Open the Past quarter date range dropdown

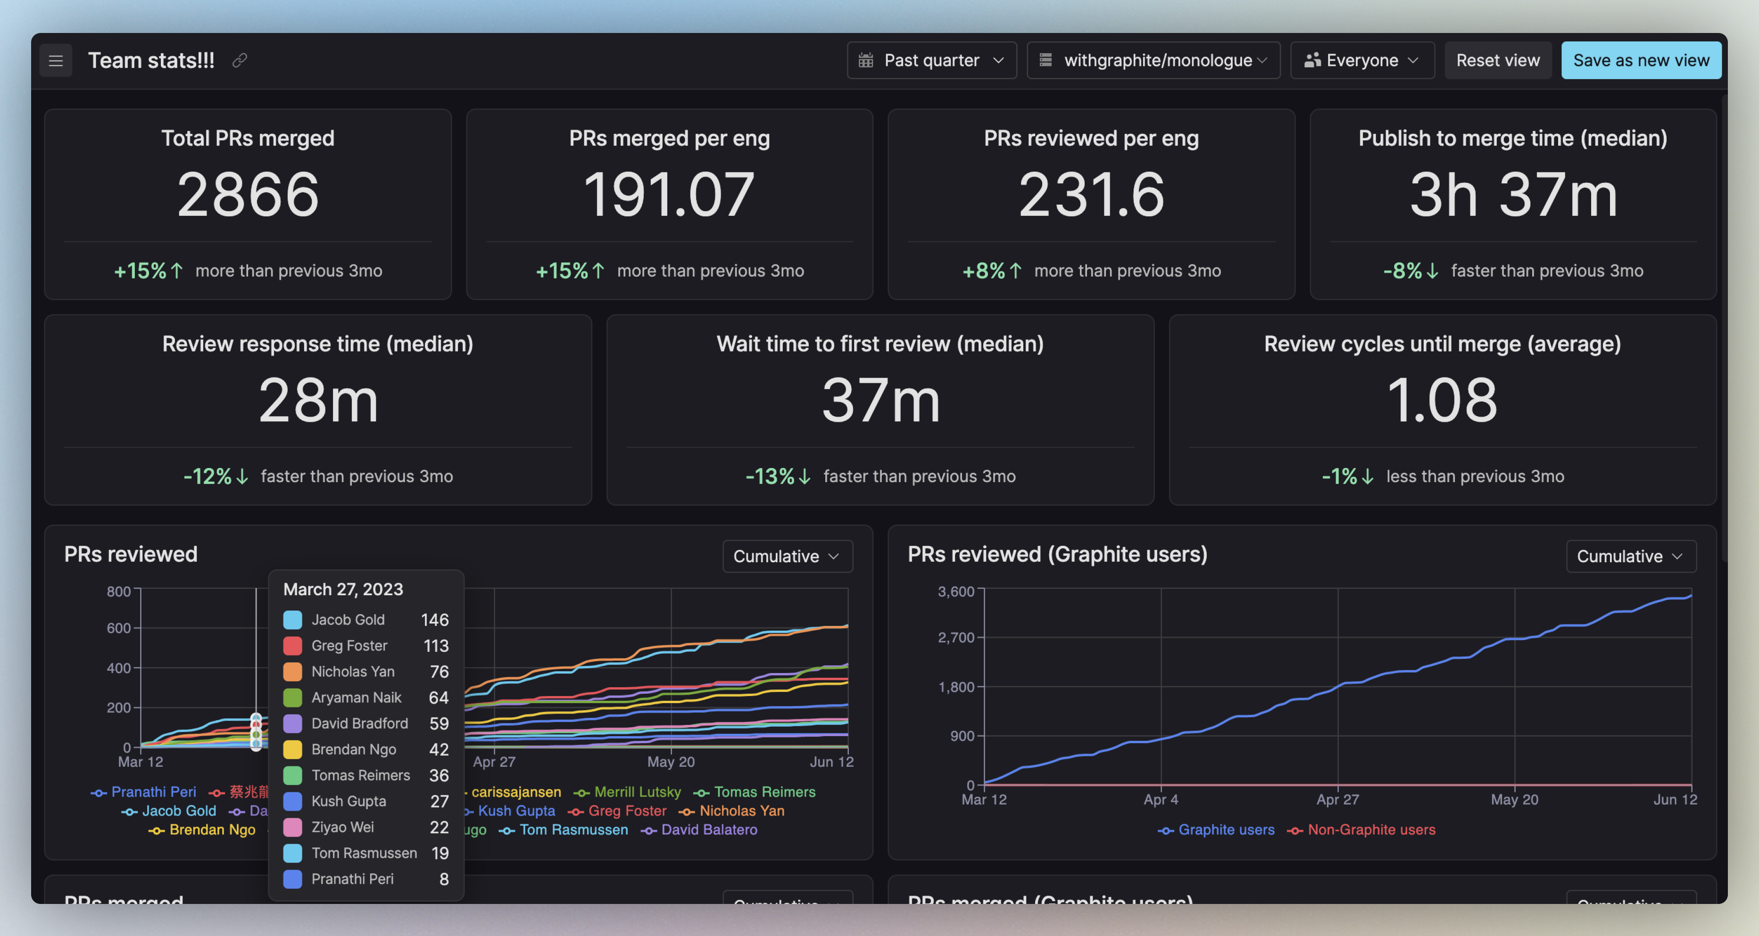click(931, 61)
